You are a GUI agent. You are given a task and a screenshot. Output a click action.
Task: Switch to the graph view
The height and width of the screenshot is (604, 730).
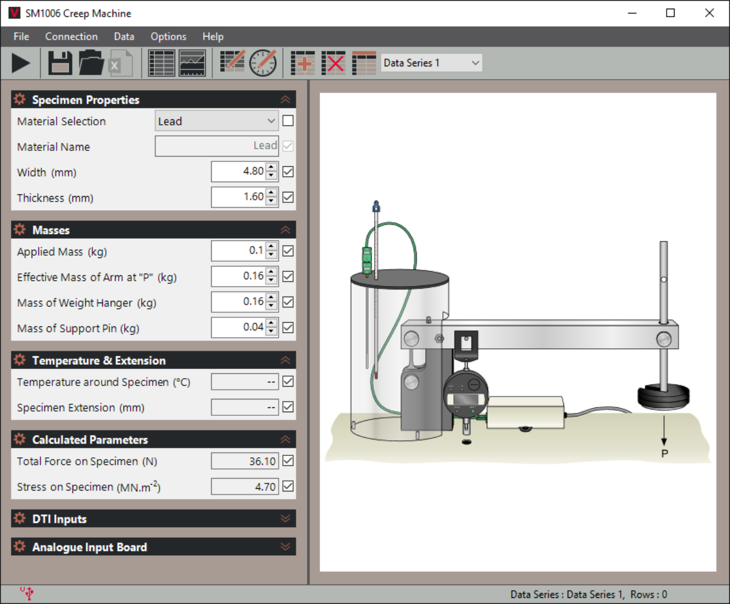(x=192, y=63)
